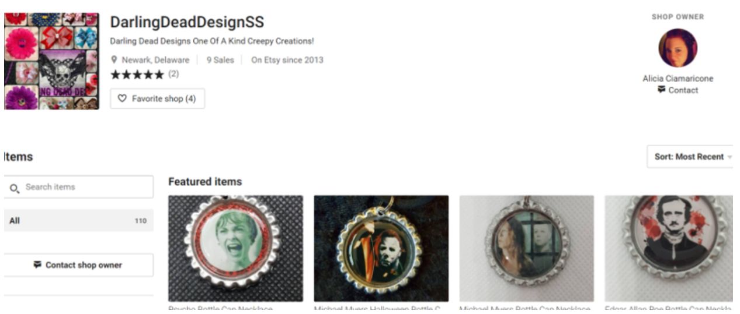
Task: Click the message icon next to Contact
Action: 661,90
